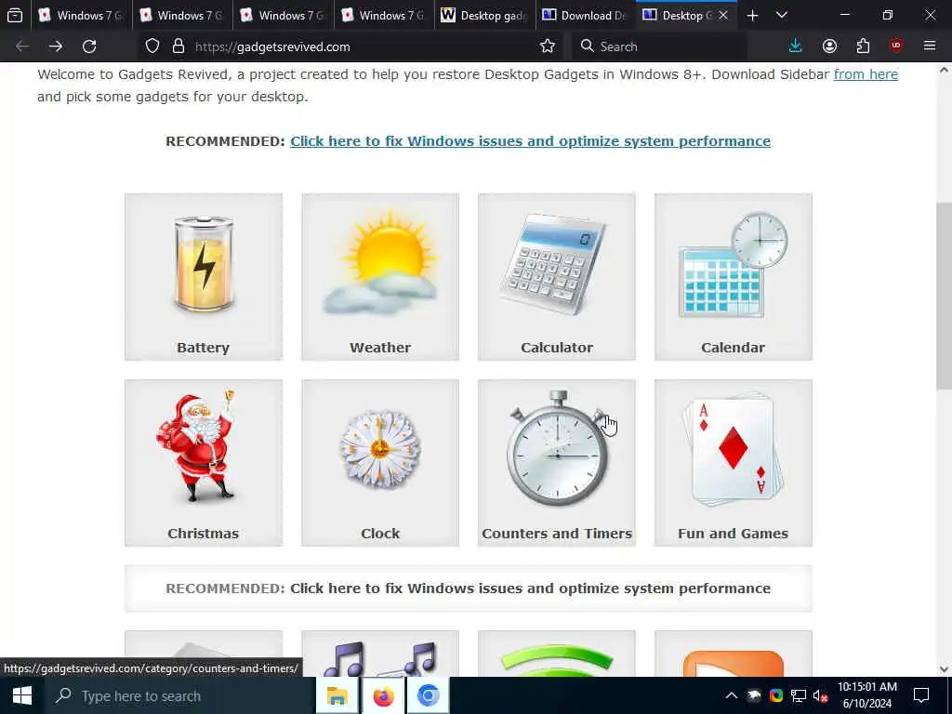Screen dimensions: 952x714
Task: Bookmark this page with the star
Action: tap(547, 46)
